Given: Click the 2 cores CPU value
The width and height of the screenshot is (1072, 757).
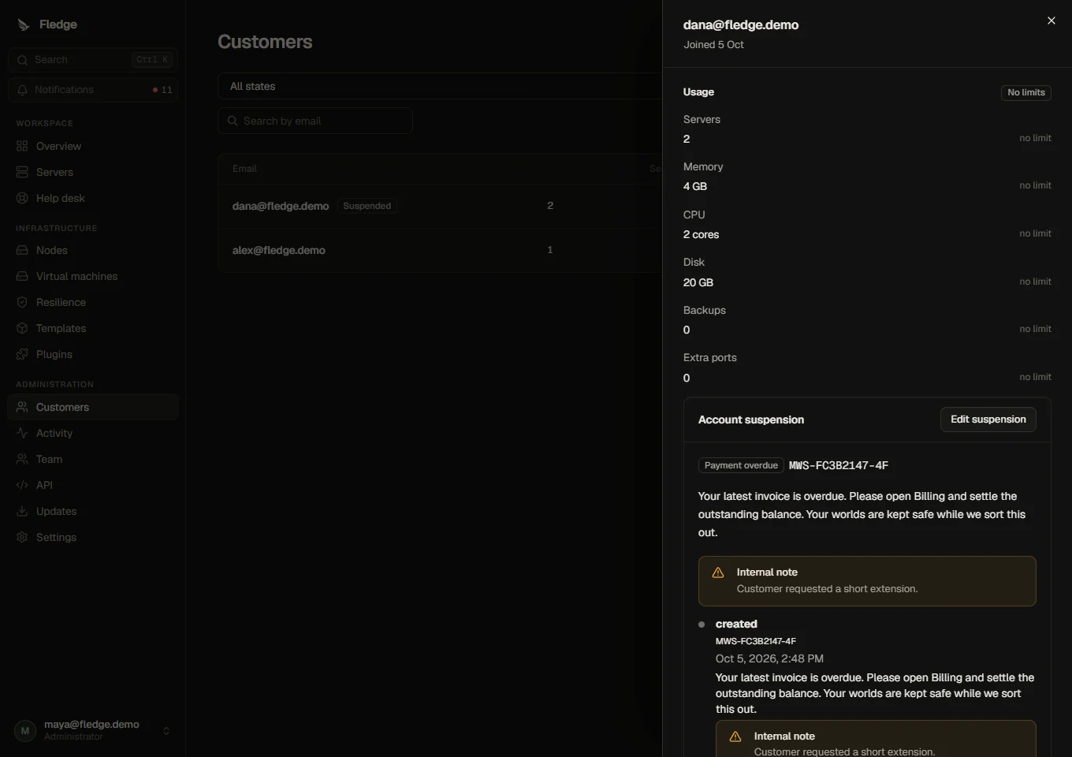Looking at the screenshot, I should click(x=701, y=234).
